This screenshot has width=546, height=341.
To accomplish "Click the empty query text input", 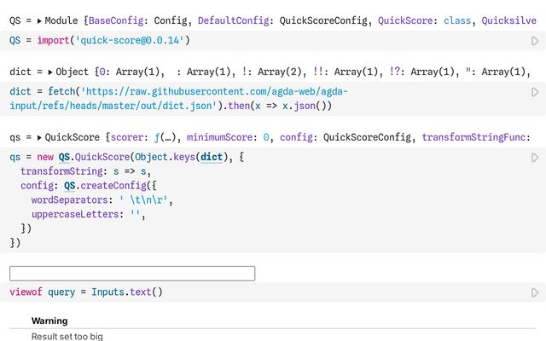I will [132, 274].
